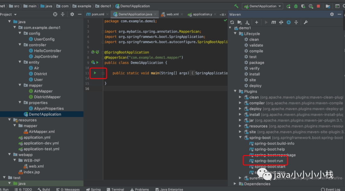Add a Maven project with the plus icon
Image resolution: width=345 pixels, height=191 pixels.
coord(257,22)
